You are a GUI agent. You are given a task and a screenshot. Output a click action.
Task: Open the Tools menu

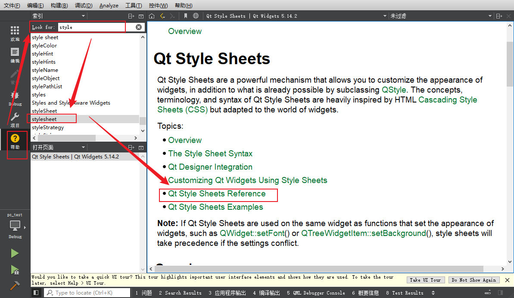[x=134, y=5]
